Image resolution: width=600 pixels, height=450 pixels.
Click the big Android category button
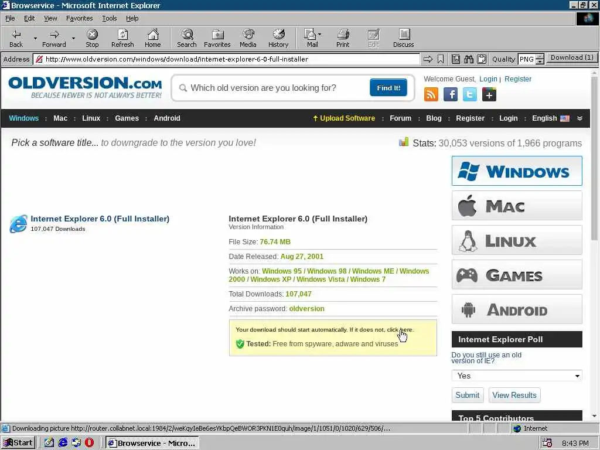click(517, 309)
